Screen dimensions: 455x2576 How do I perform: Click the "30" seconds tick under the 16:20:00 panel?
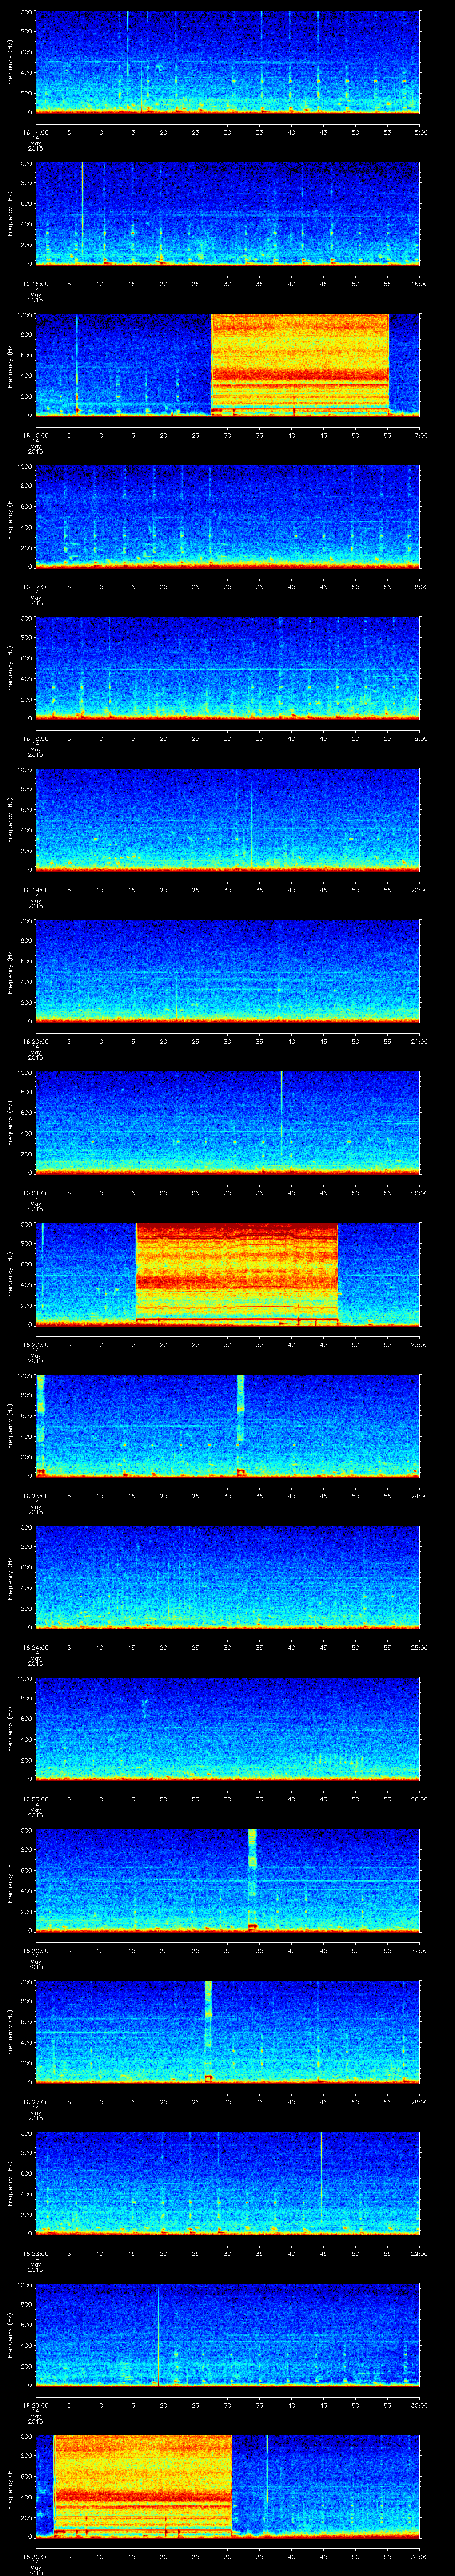(227, 1041)
